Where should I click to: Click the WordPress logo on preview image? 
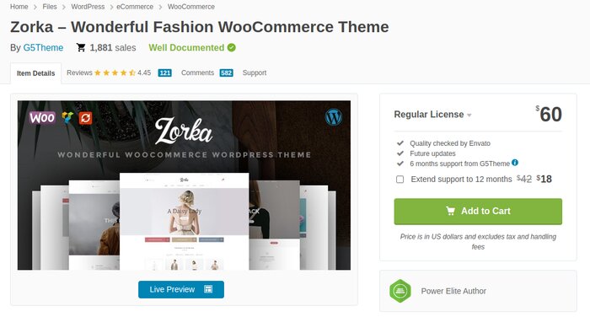click(334, 116)
